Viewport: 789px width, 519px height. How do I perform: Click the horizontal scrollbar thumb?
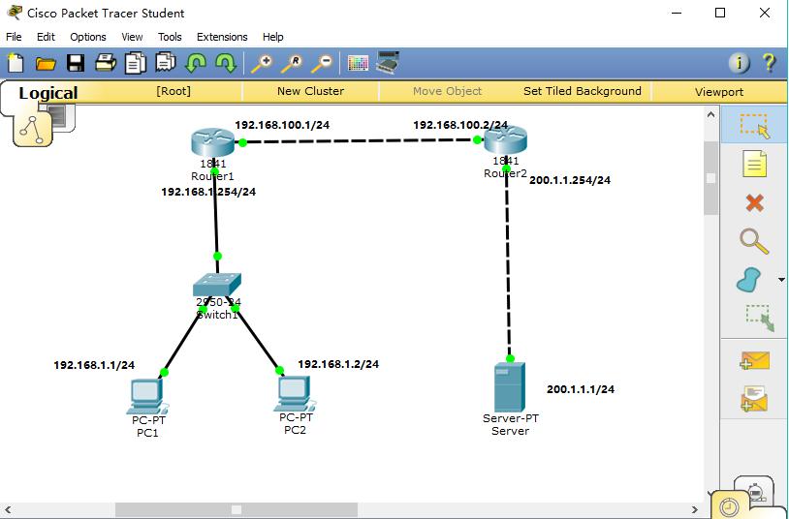(236, 509)
